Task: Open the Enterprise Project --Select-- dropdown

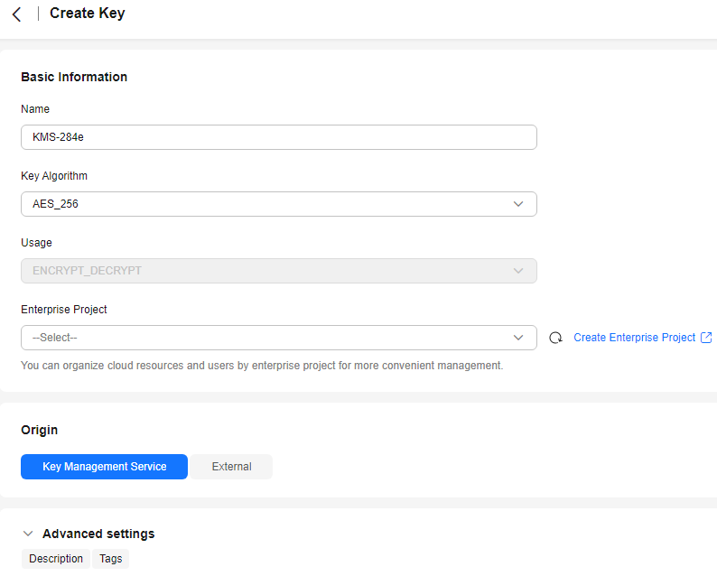Action: pos(271,338)
